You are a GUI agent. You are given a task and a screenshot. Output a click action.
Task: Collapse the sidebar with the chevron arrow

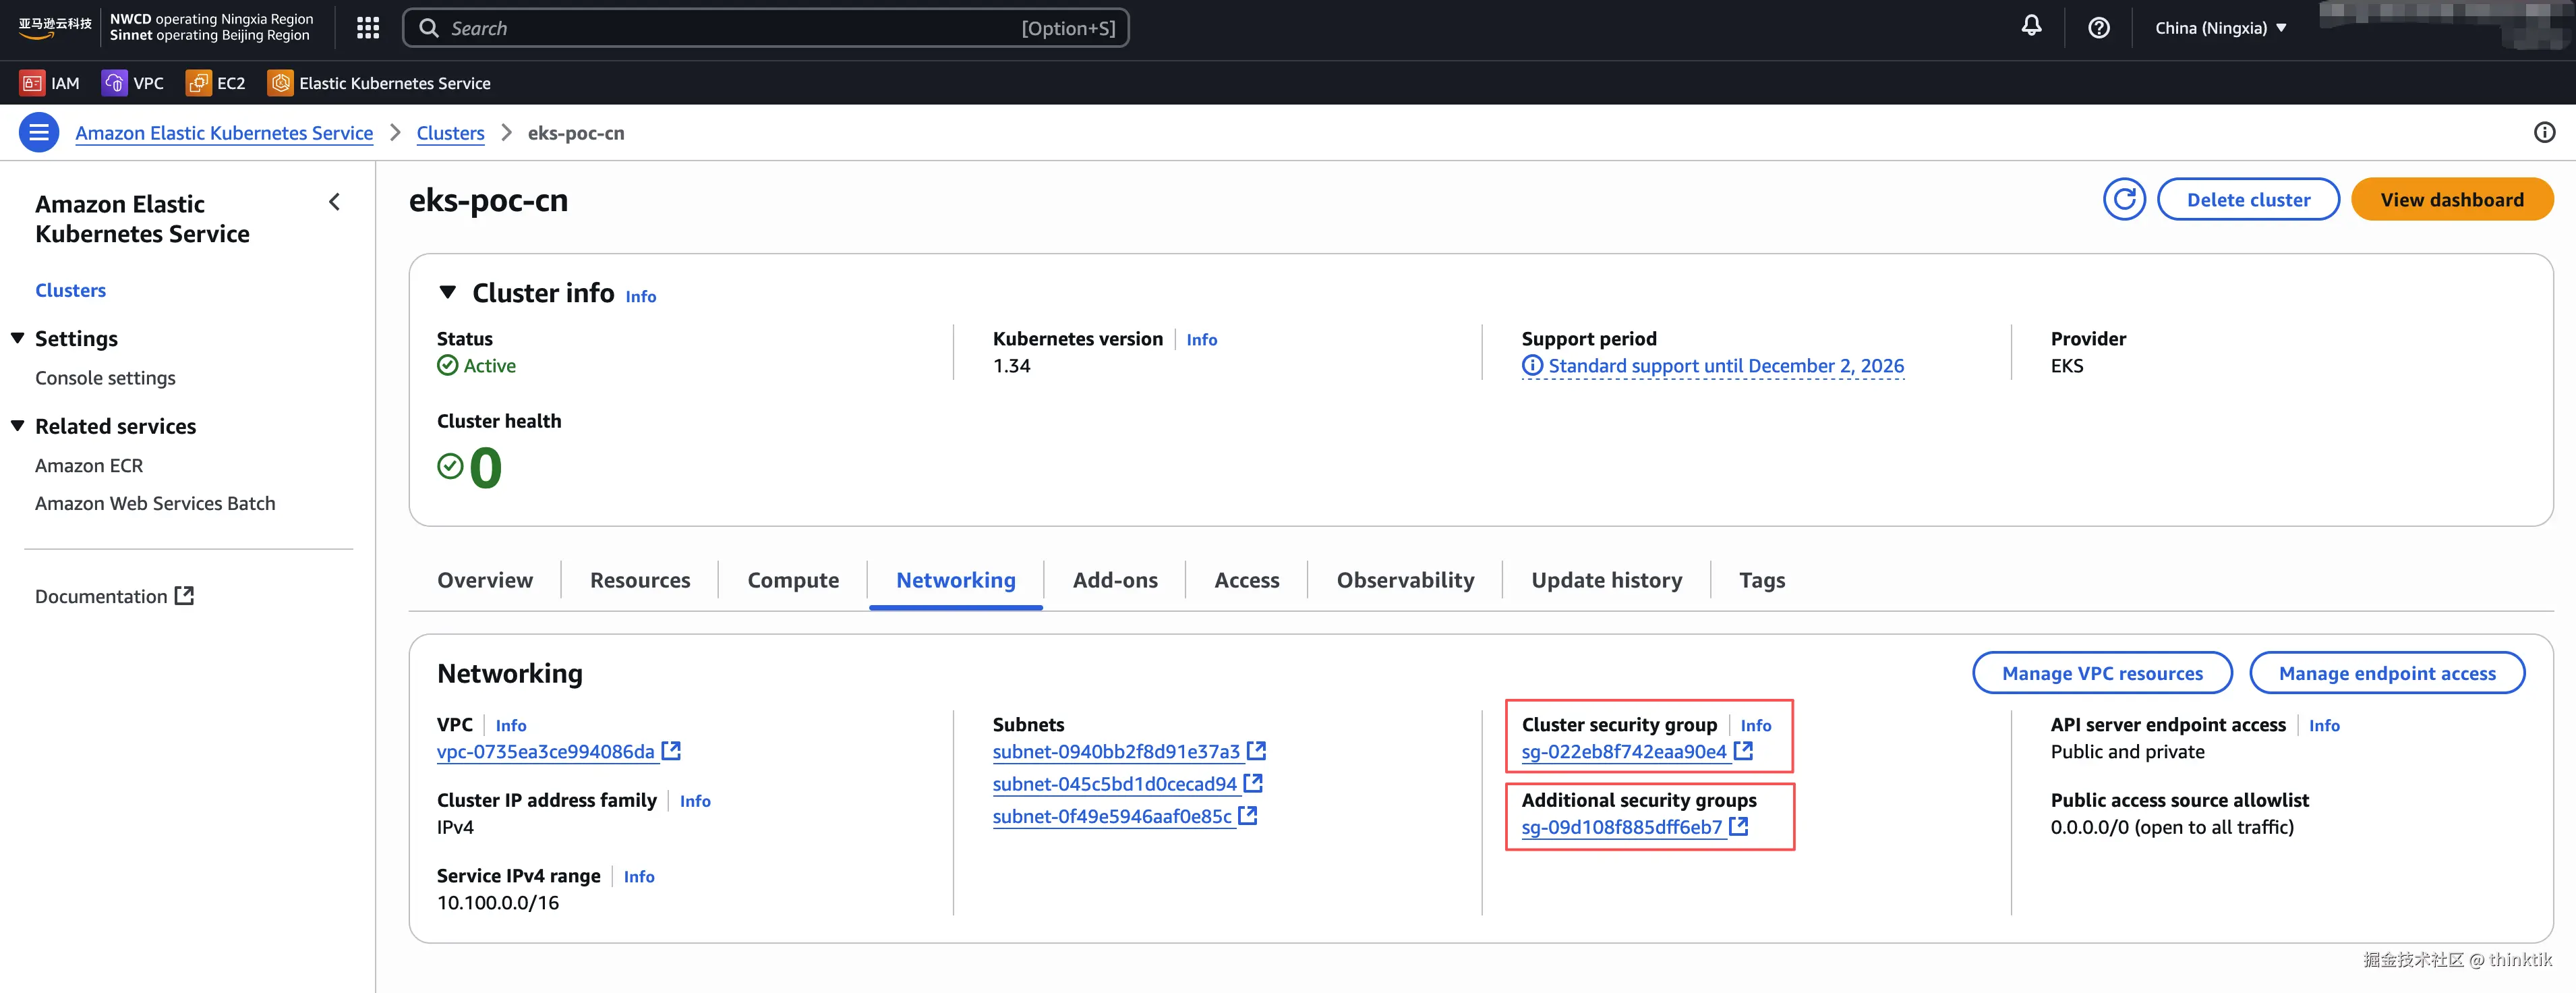[x=334, y=203]
